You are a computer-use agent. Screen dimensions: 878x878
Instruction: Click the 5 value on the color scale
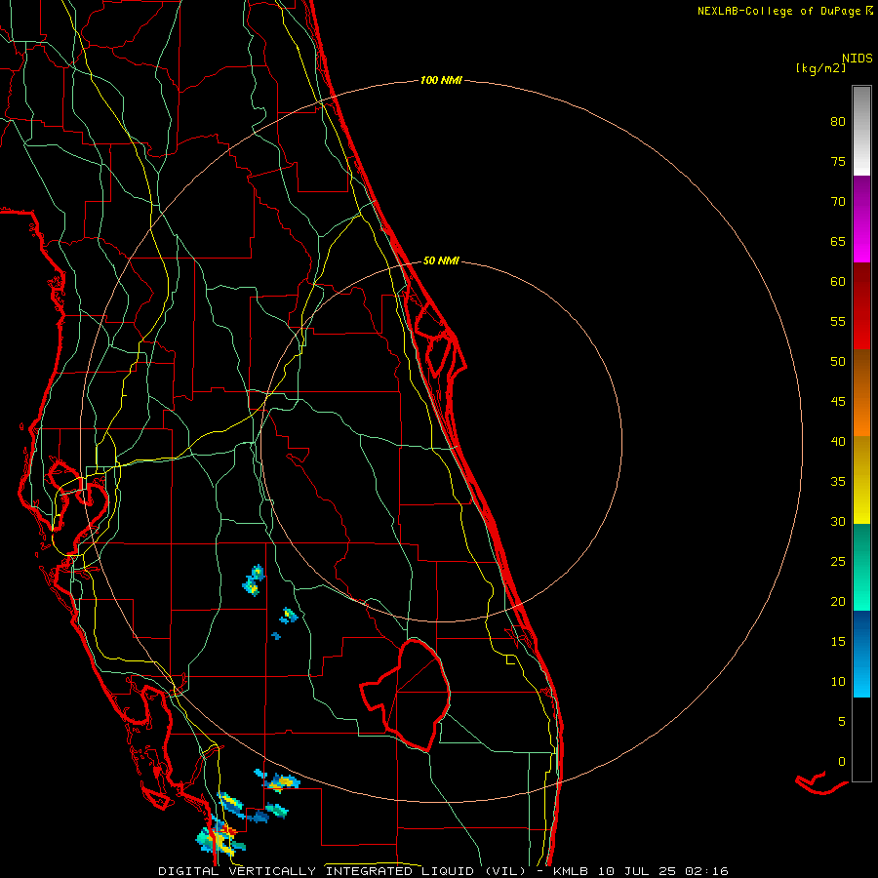point(842,722)
